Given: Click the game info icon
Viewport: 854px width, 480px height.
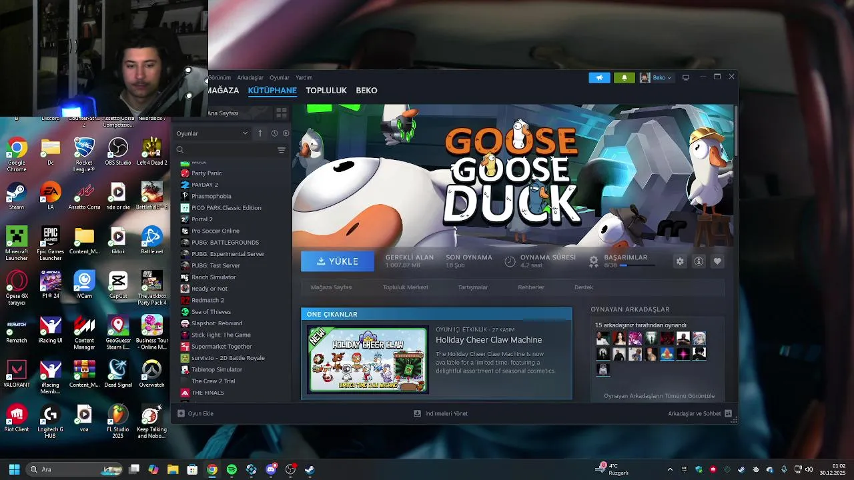Looking at the screenshot, I should pyautogui.click(x=699, y=261).
